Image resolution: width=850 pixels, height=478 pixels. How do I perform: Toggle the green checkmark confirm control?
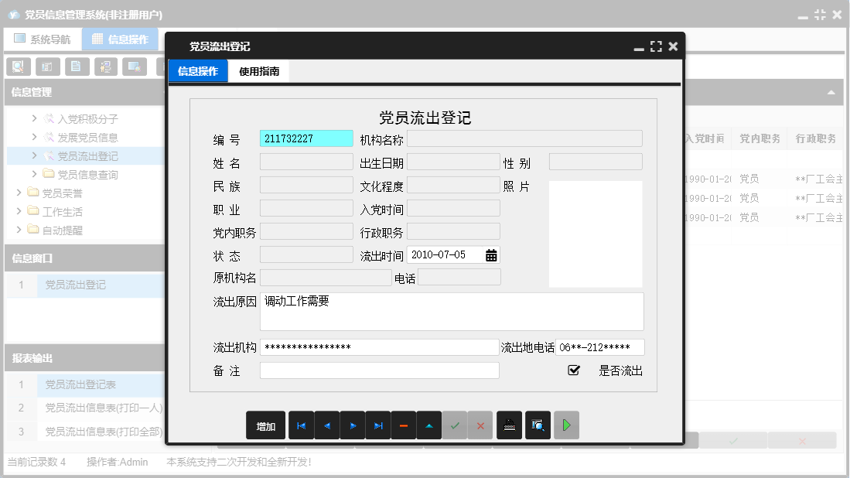[x=455, y=425]
